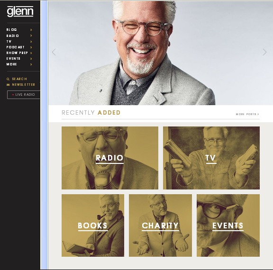
Task: Open the TV menu item in sidebar
Action: pyautogui.click(x=9, y=41)
